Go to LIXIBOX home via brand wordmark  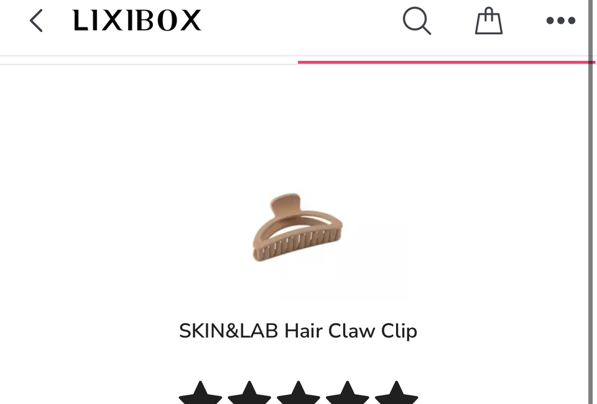137,21
